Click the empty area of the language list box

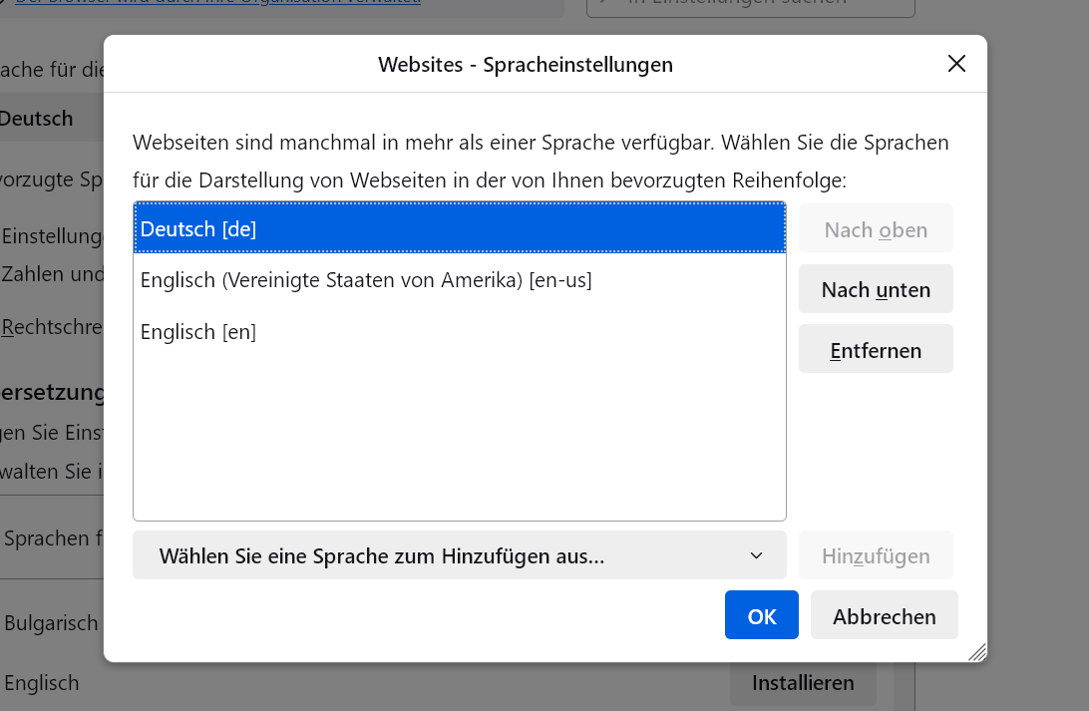459,439
